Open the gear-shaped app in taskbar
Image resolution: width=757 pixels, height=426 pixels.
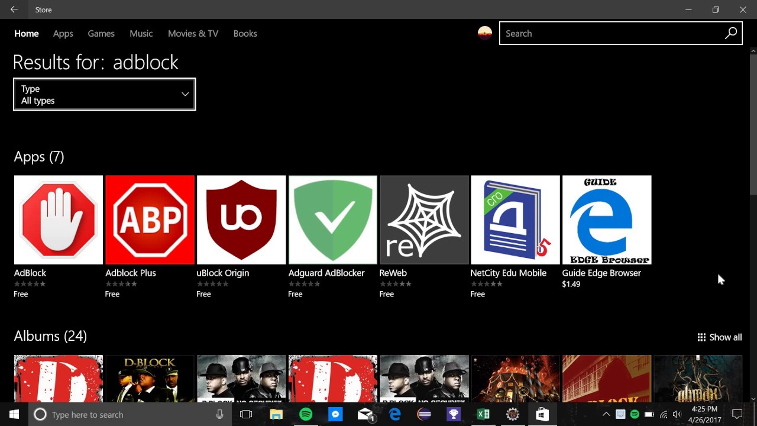(x=513, y=414)
